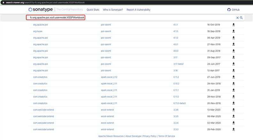Open About Sonatype footer link

point(133,136)
